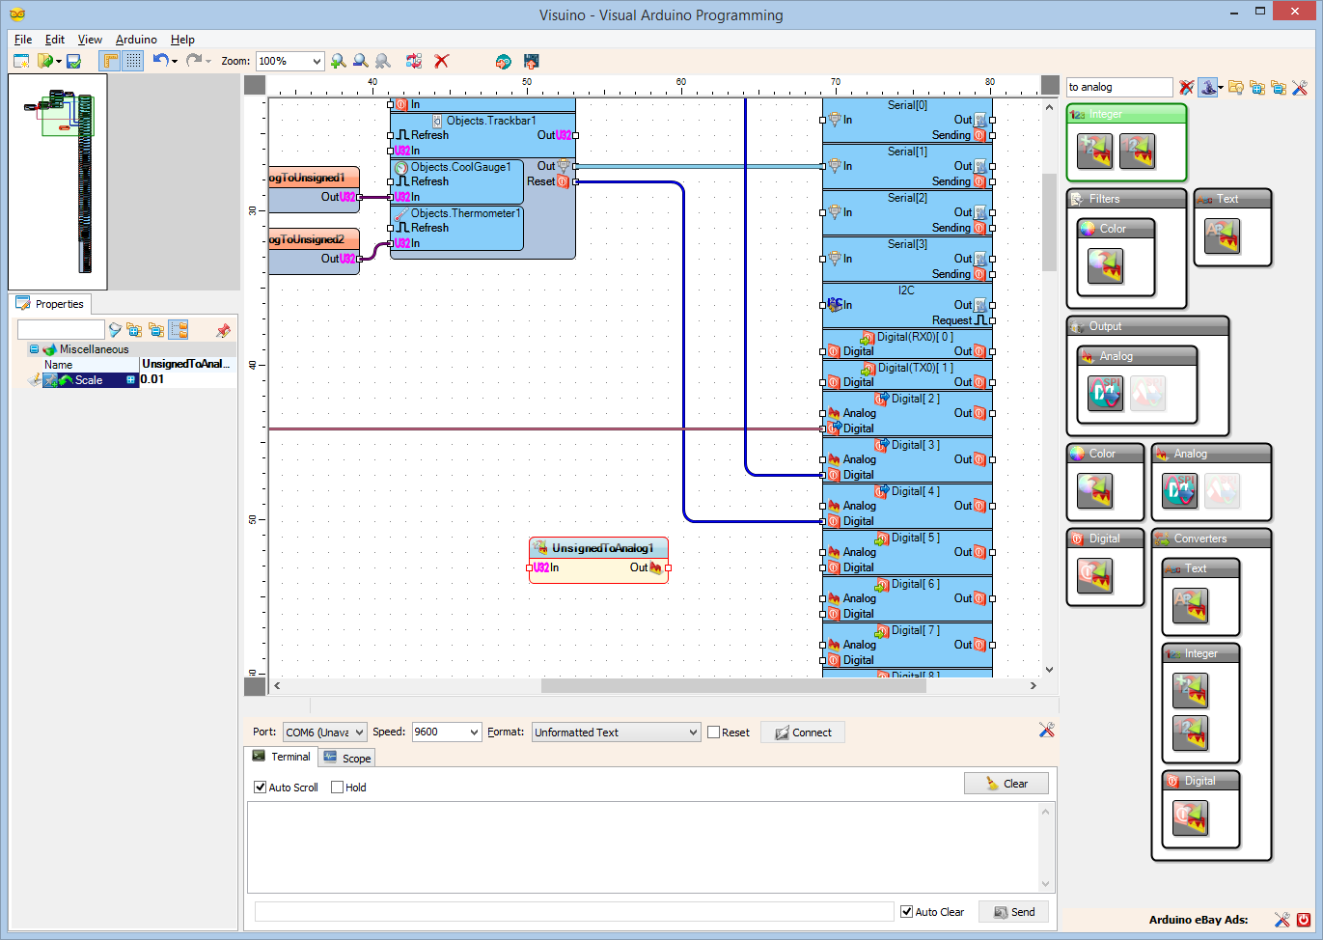This screenshot has height=940, width=1323.
Task: Click the red X delete icon
Action: pos(441,60)
